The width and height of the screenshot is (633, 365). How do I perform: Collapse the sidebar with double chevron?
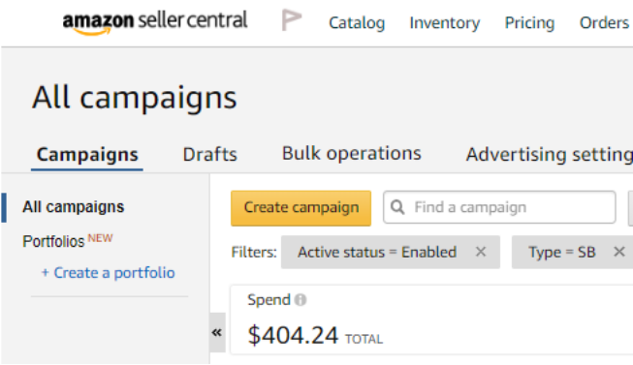coord(217,333)
